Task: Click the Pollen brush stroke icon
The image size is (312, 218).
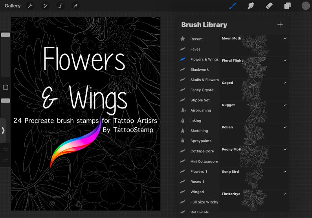Action: (285, 127)
